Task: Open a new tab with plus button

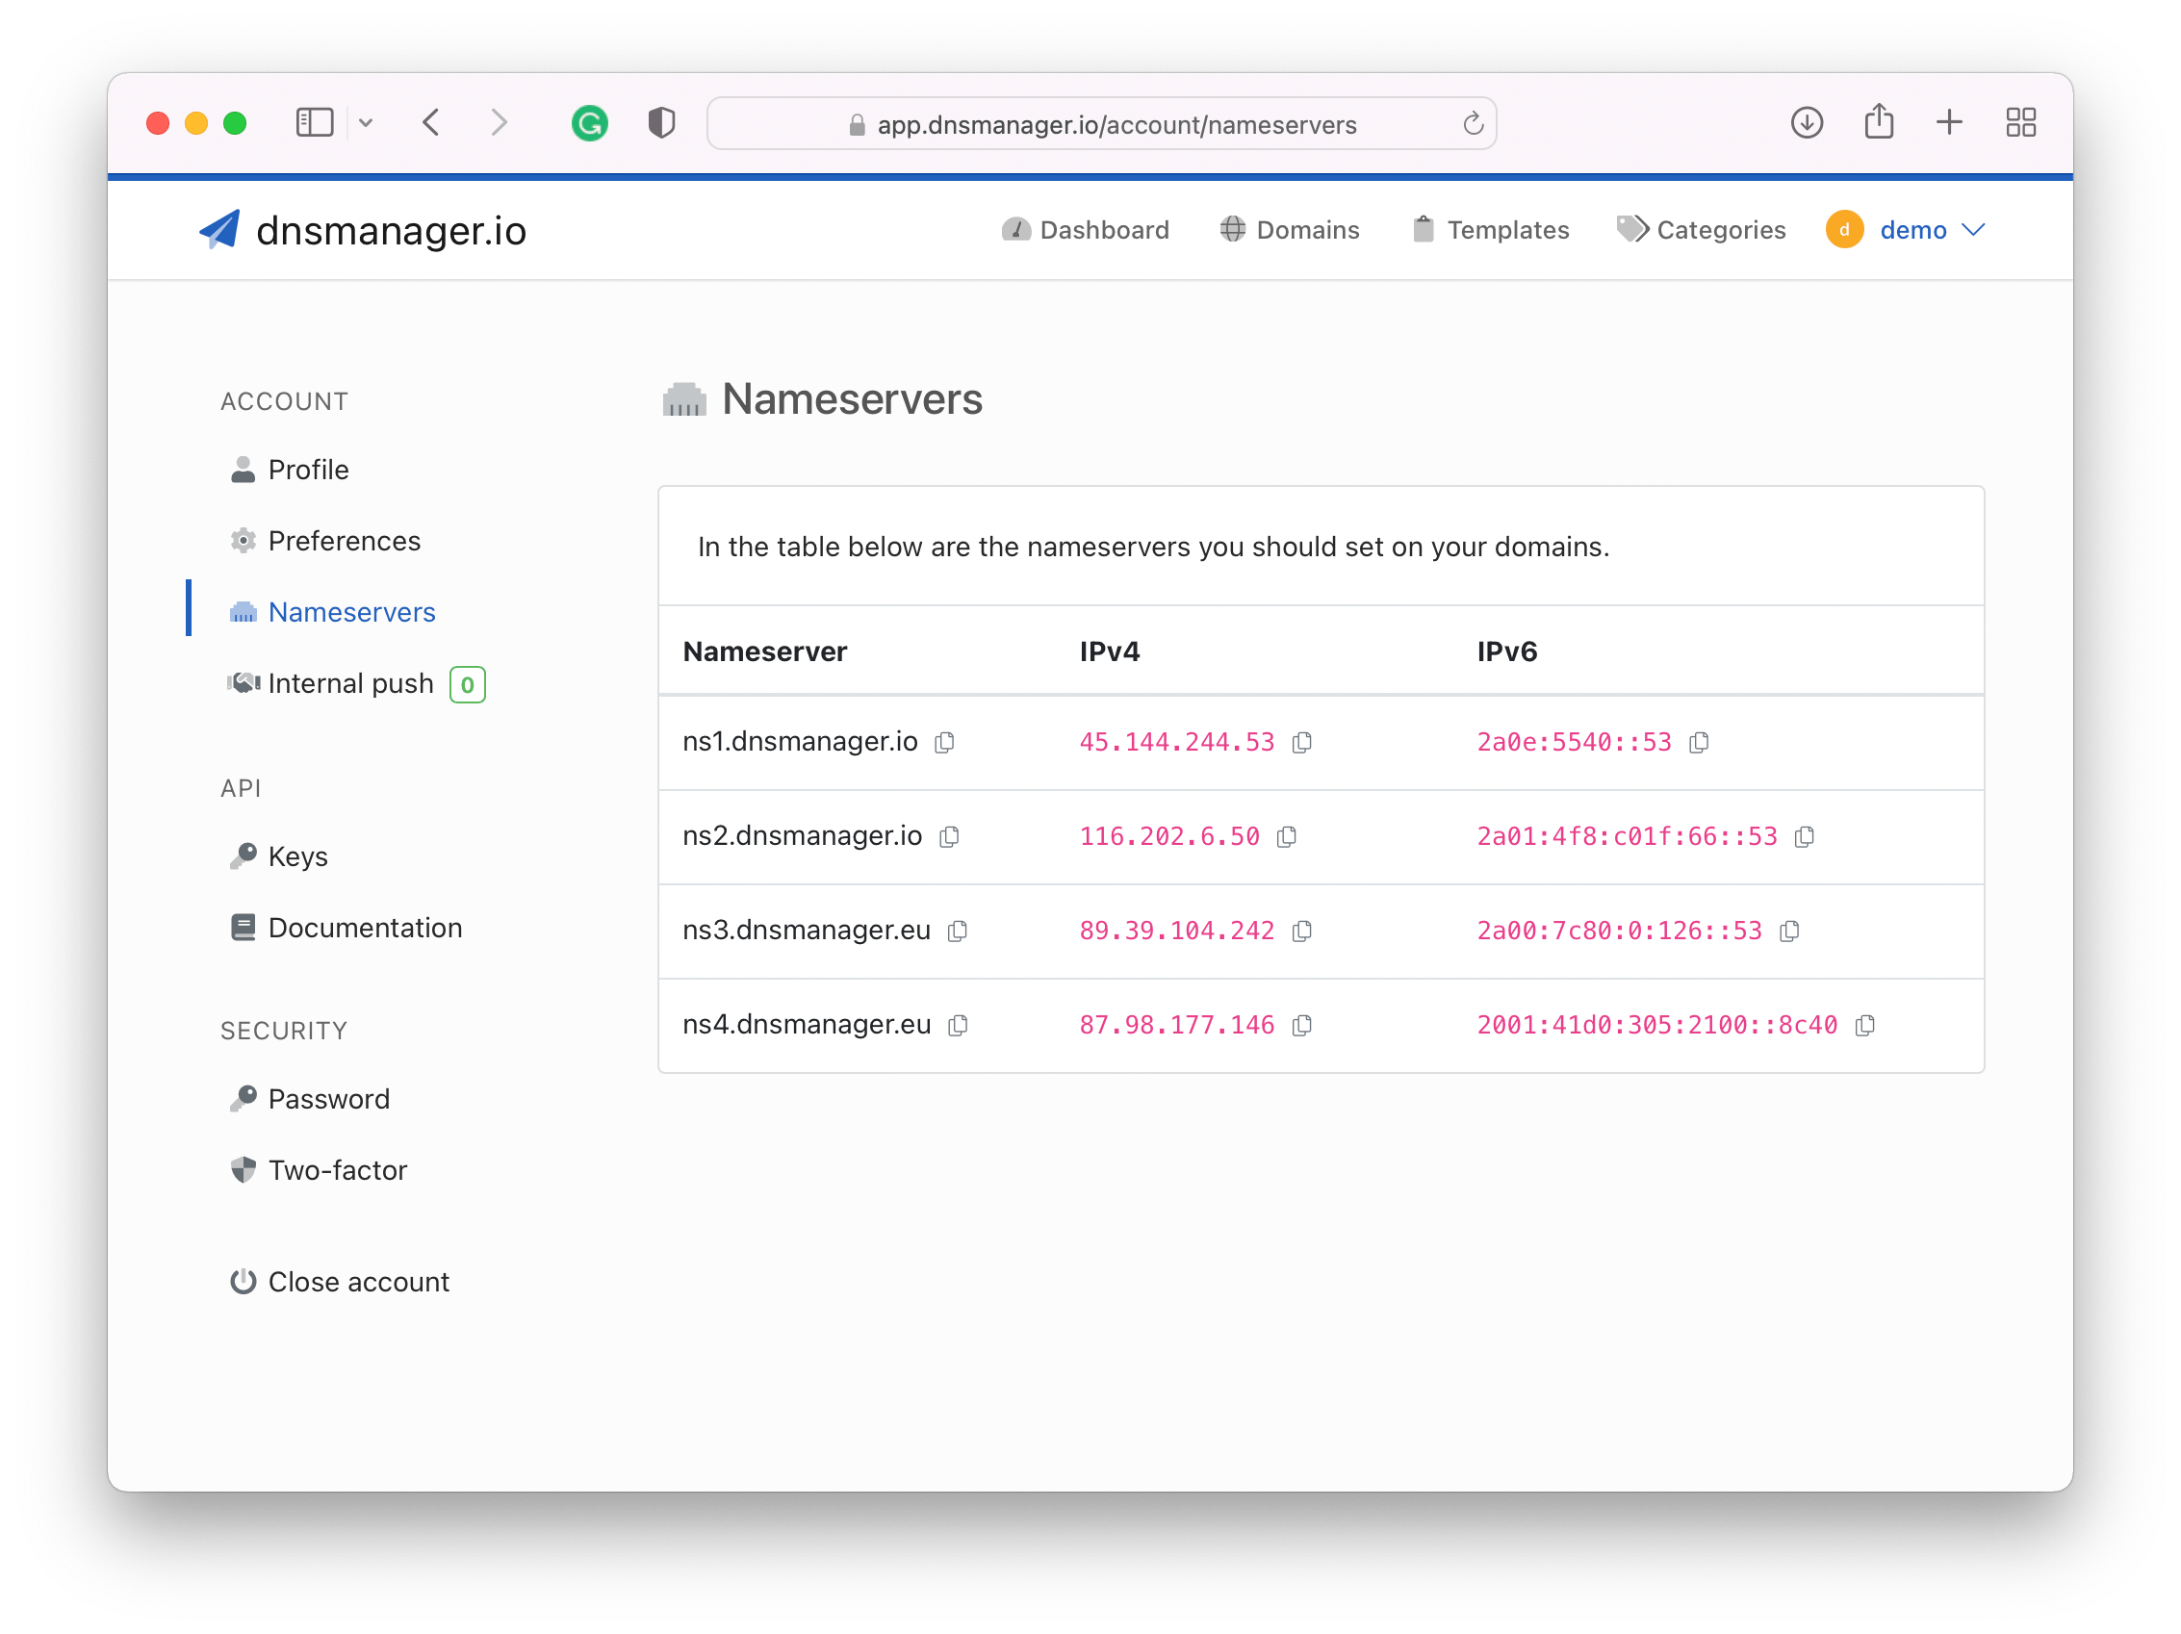Action: tap(1949, 123)
